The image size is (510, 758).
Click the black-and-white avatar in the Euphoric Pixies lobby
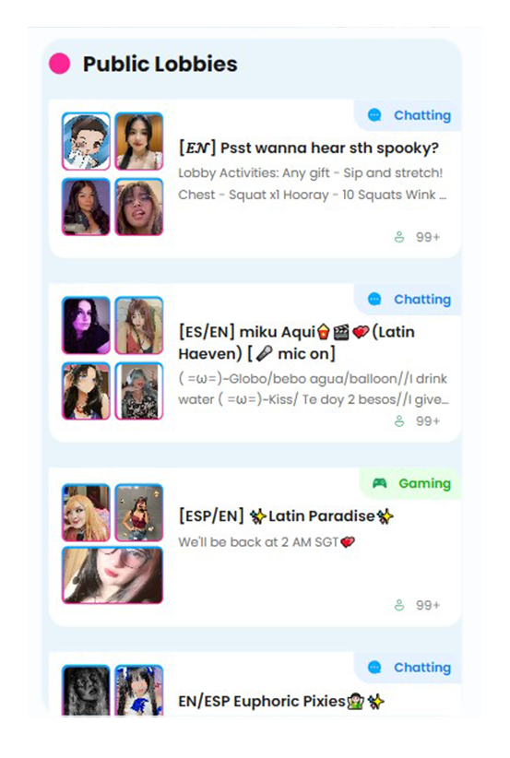pos(86,691)
